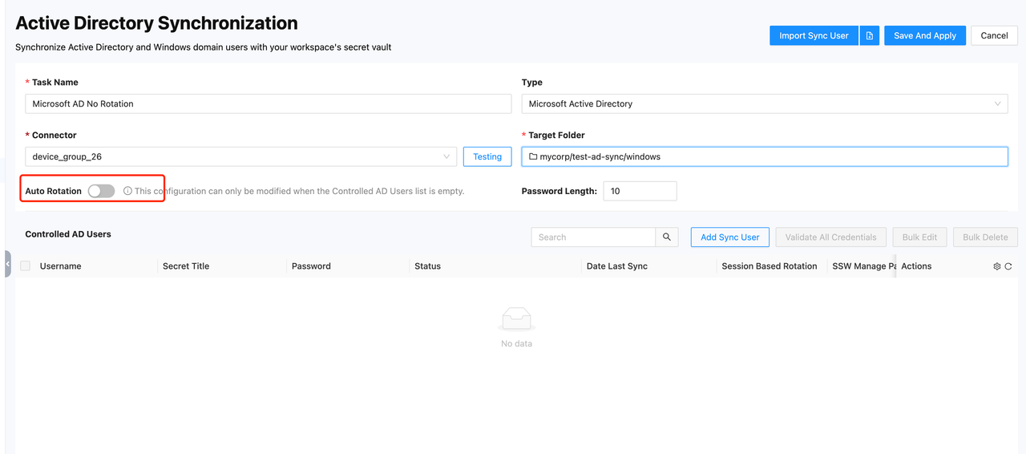
Task: Click the No data placeholder icon
Action: [x=516, y=319]
